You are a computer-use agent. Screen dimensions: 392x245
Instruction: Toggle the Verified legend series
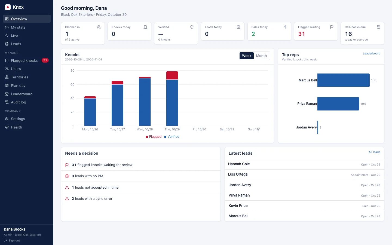[172, 137]
